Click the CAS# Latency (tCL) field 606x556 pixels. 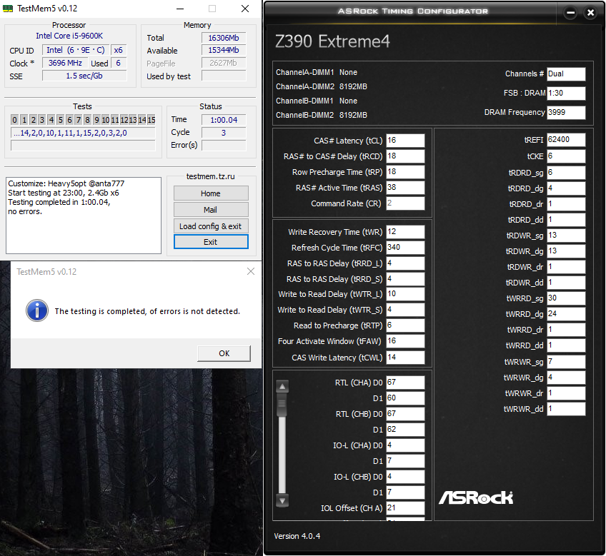[405, 141]
